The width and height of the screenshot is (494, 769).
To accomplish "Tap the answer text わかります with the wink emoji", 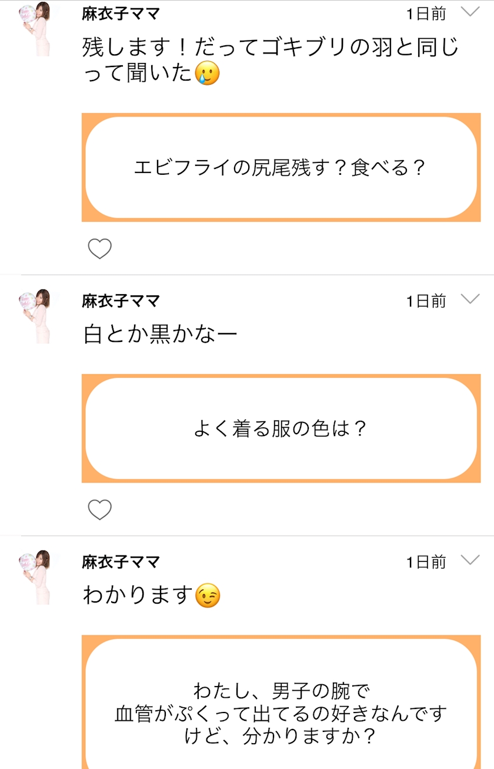I will (151, 595).
